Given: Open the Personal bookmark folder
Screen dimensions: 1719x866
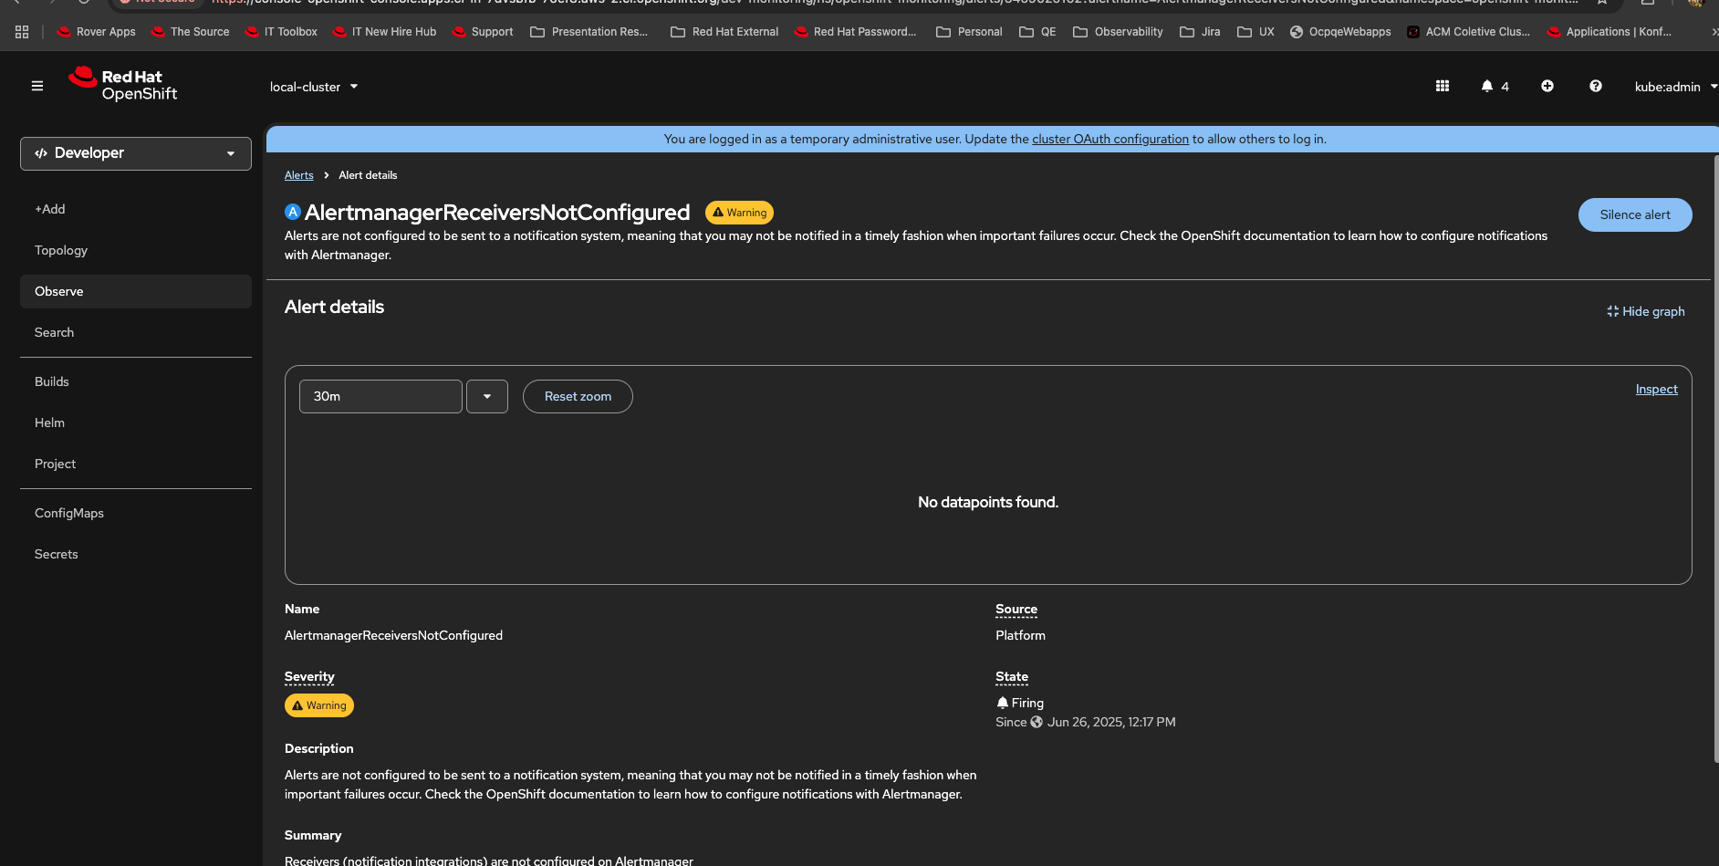Looking at the screenshot, I should 969,32.
